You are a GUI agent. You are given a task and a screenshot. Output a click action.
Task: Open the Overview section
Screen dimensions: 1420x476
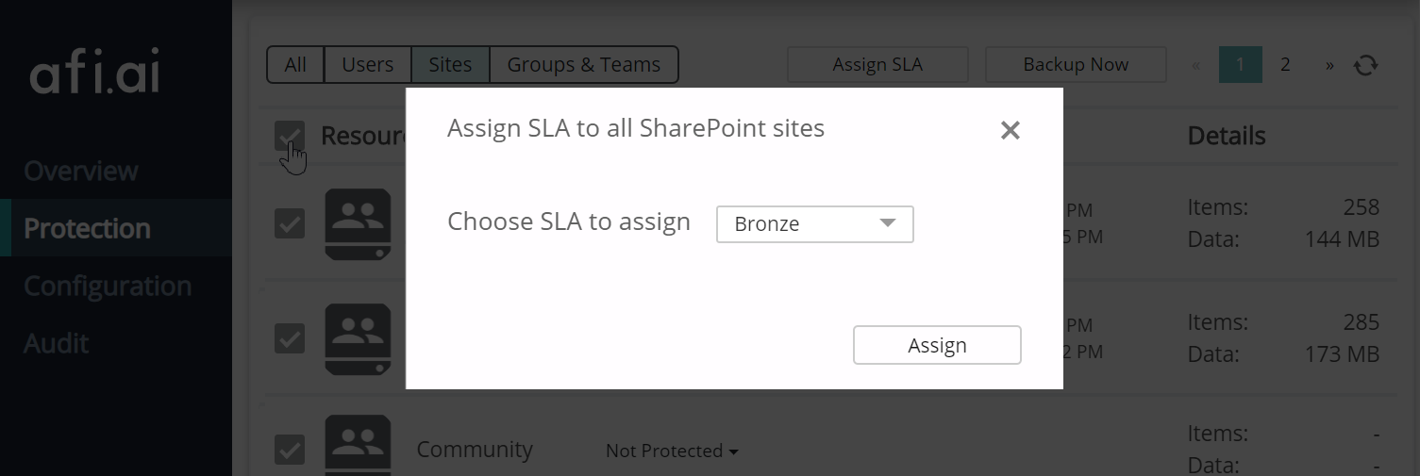(81, 172)
